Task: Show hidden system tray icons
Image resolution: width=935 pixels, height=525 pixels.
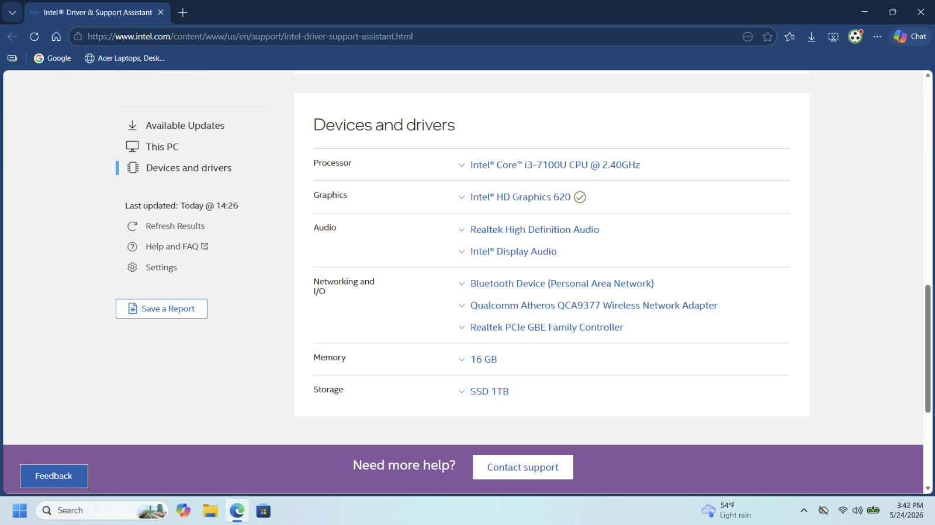Action: pyautogui.click(x=804, y=510)
